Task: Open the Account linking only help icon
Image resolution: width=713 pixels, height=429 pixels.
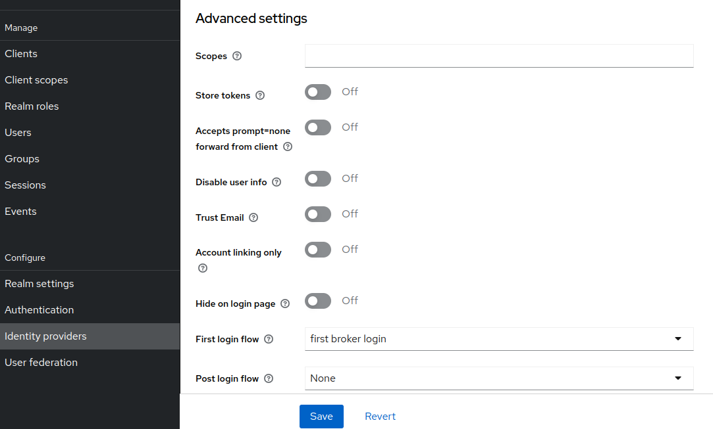Action: 202,268
